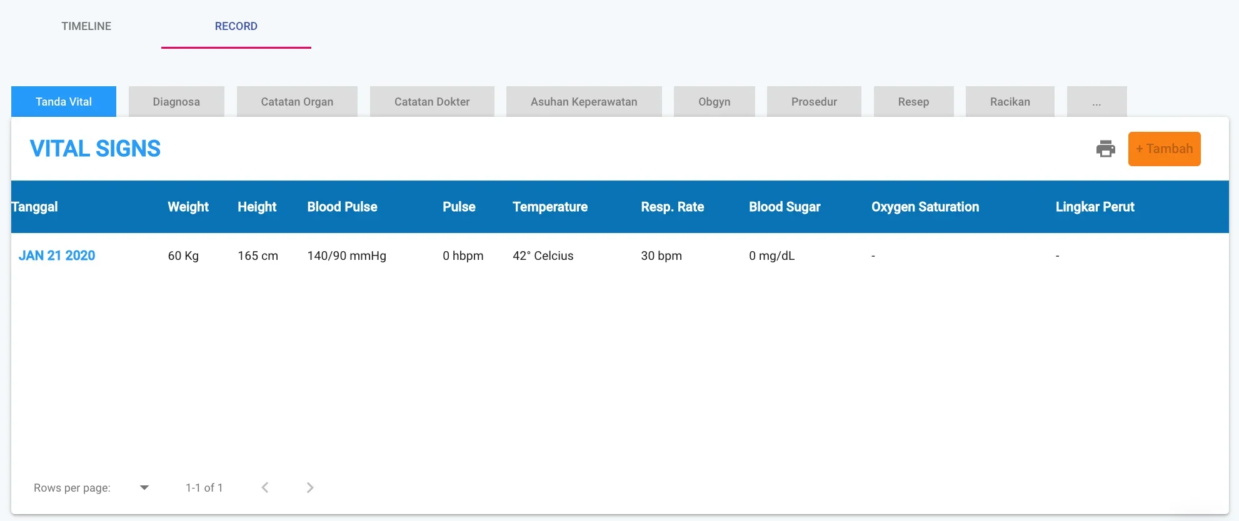The width and height of the screenshot is (1239, 521).
Task: Select the 165 cm height cell
Action: tap(258, 256)
